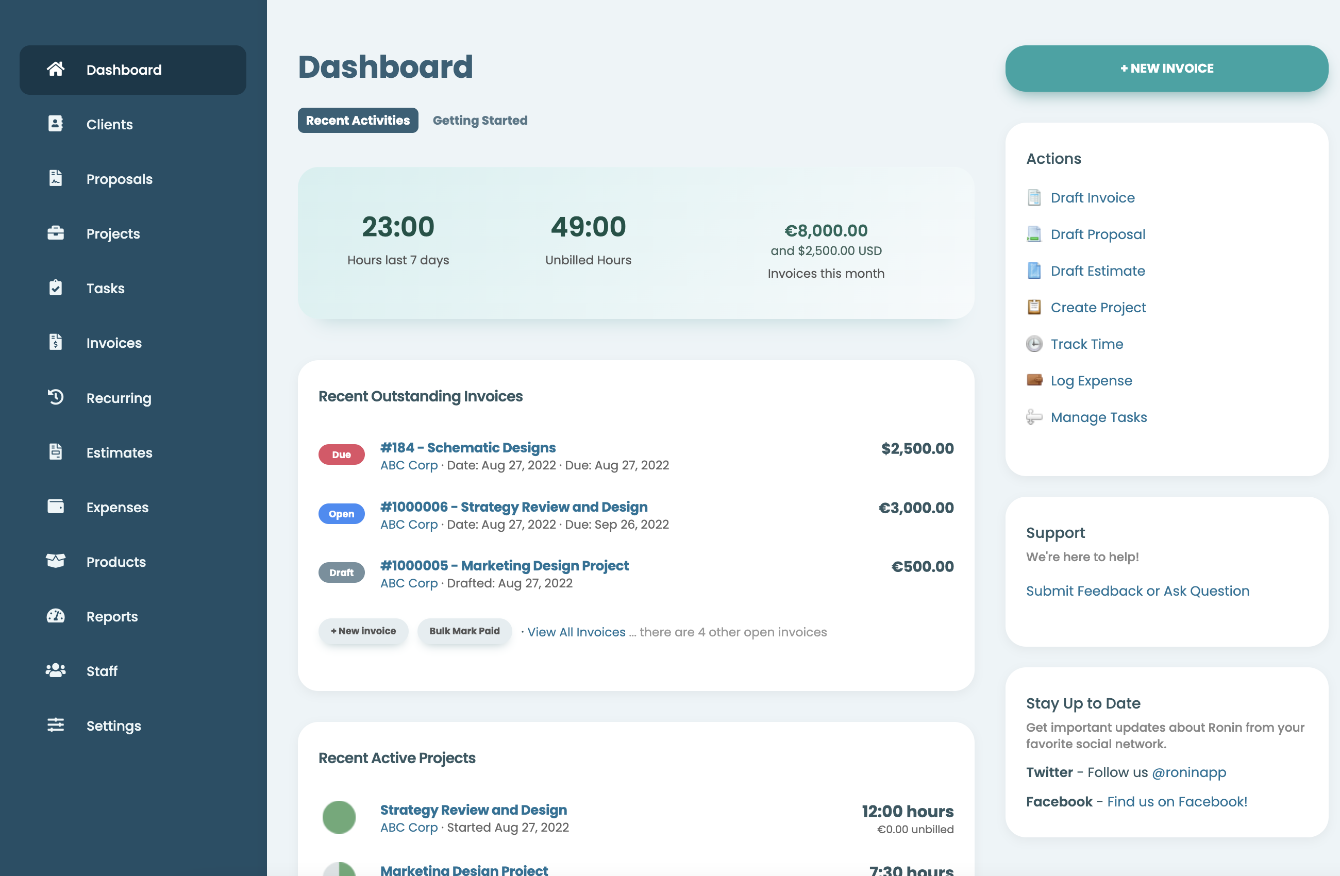Click the Draft Estimate action link

1097,271
